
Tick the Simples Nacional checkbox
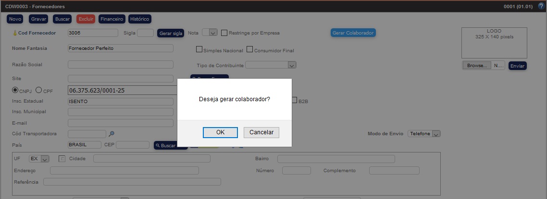[199, 49]
